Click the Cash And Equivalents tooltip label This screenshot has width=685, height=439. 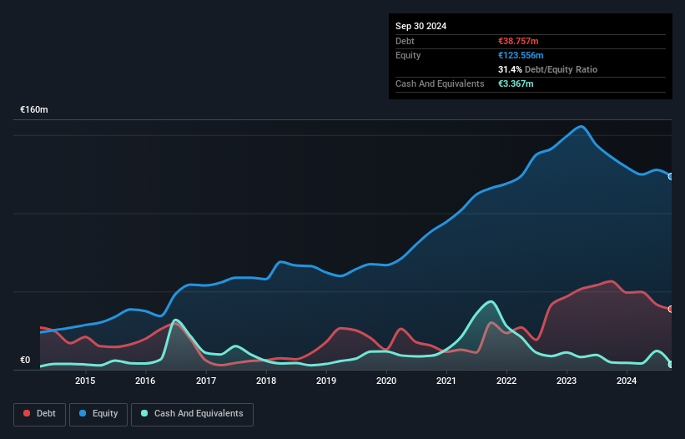(x=440, y=83)
